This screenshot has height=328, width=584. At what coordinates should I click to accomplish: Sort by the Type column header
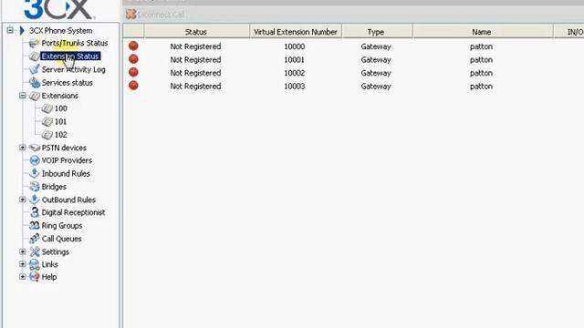pos(376,32)
